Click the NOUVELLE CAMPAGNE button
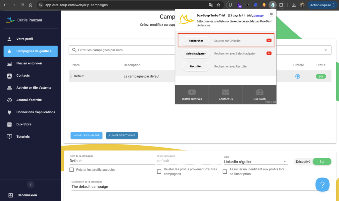 [x=86, y=136]
